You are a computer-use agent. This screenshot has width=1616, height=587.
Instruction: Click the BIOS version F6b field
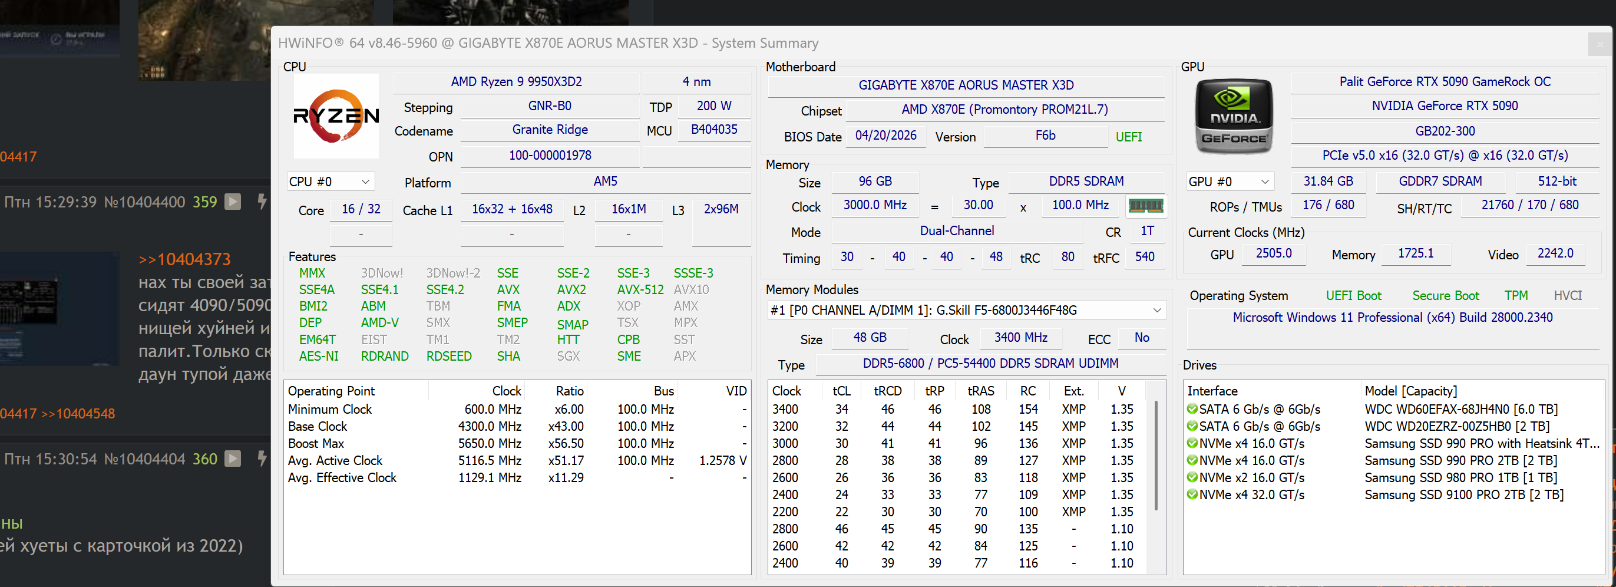(x=1045, y=136)
